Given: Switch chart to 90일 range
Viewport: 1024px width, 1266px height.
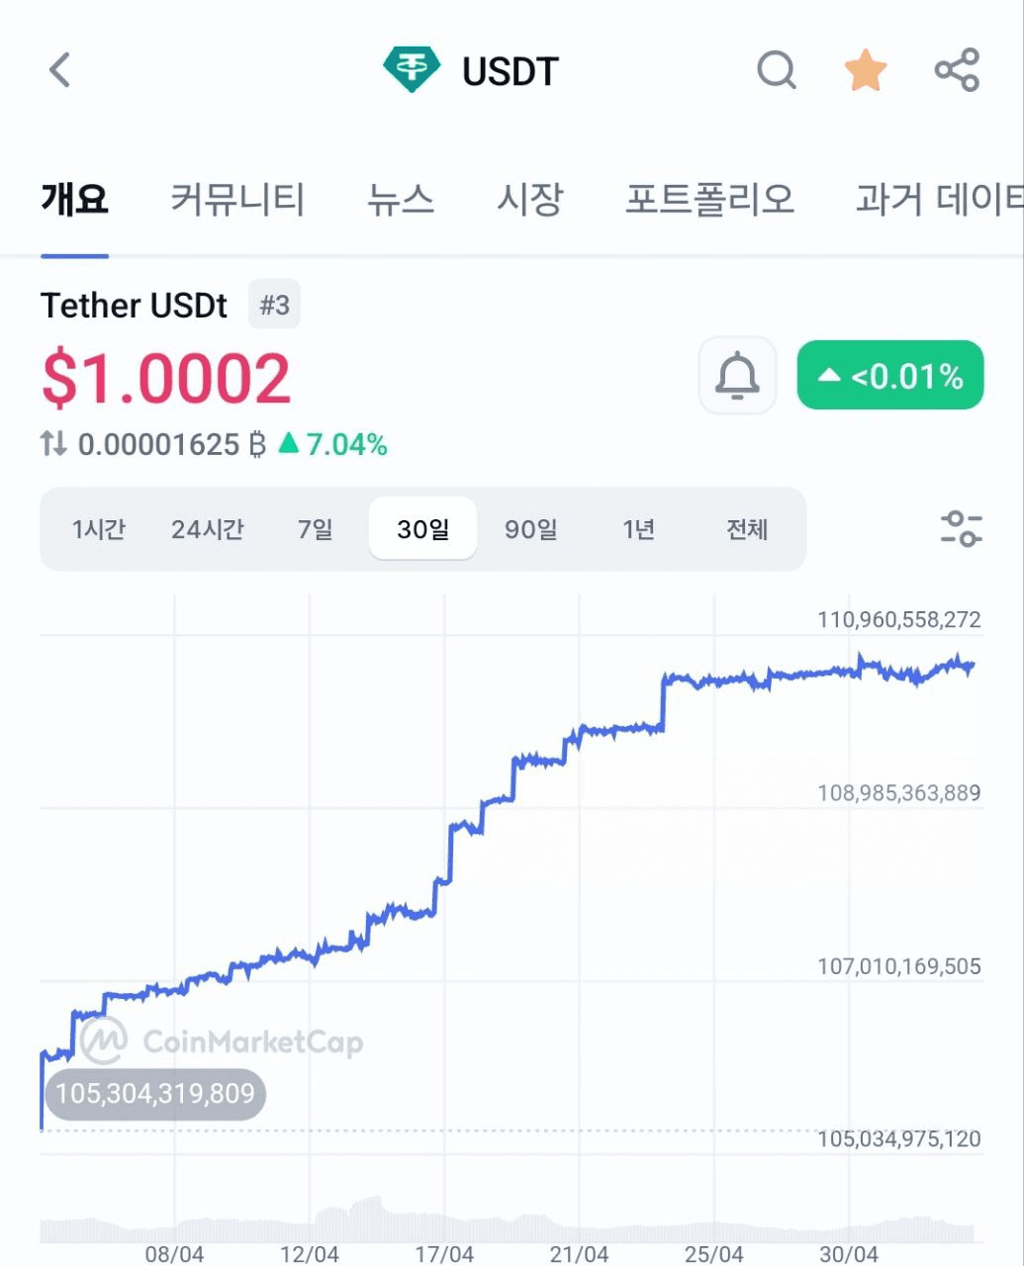Looking at the screenshot, I should point(531,529).
